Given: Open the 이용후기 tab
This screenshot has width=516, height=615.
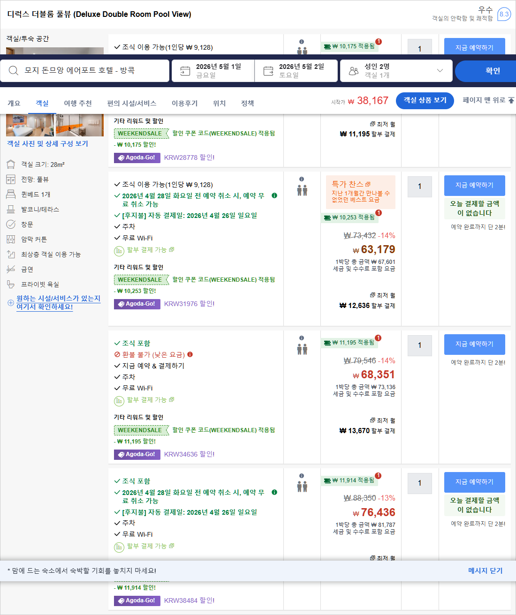Looking at the screenshot, I should 184,103.
